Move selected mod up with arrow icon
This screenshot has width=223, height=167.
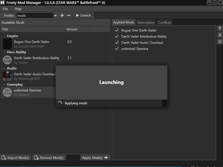click(220, 28)
